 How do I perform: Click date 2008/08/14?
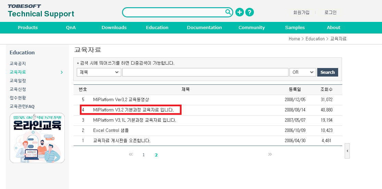295,110
